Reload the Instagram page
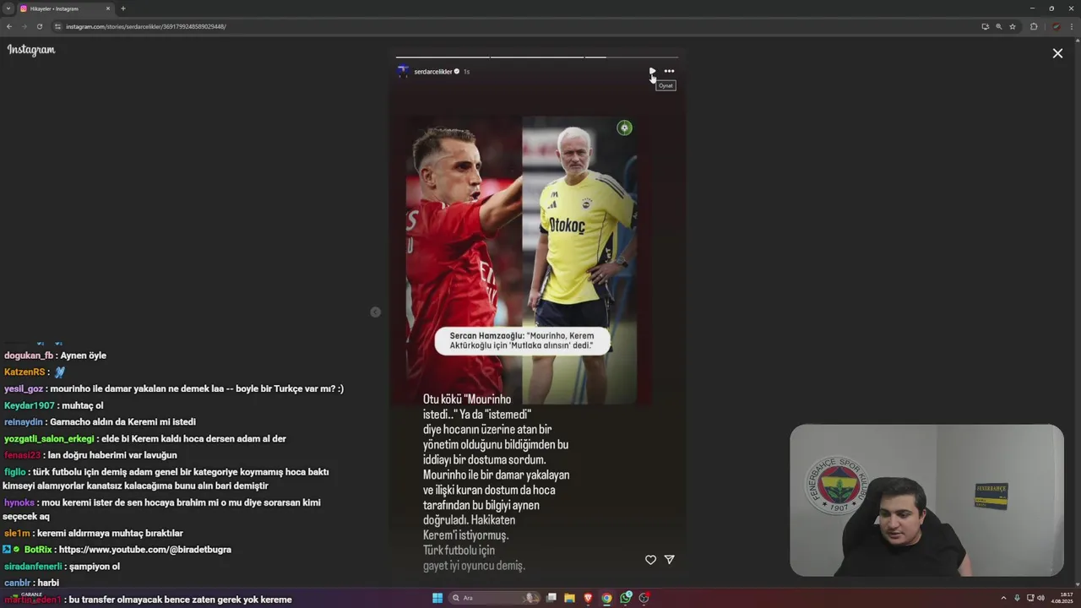This screenshot has height=608, width=1081. [x=39, y=26]
